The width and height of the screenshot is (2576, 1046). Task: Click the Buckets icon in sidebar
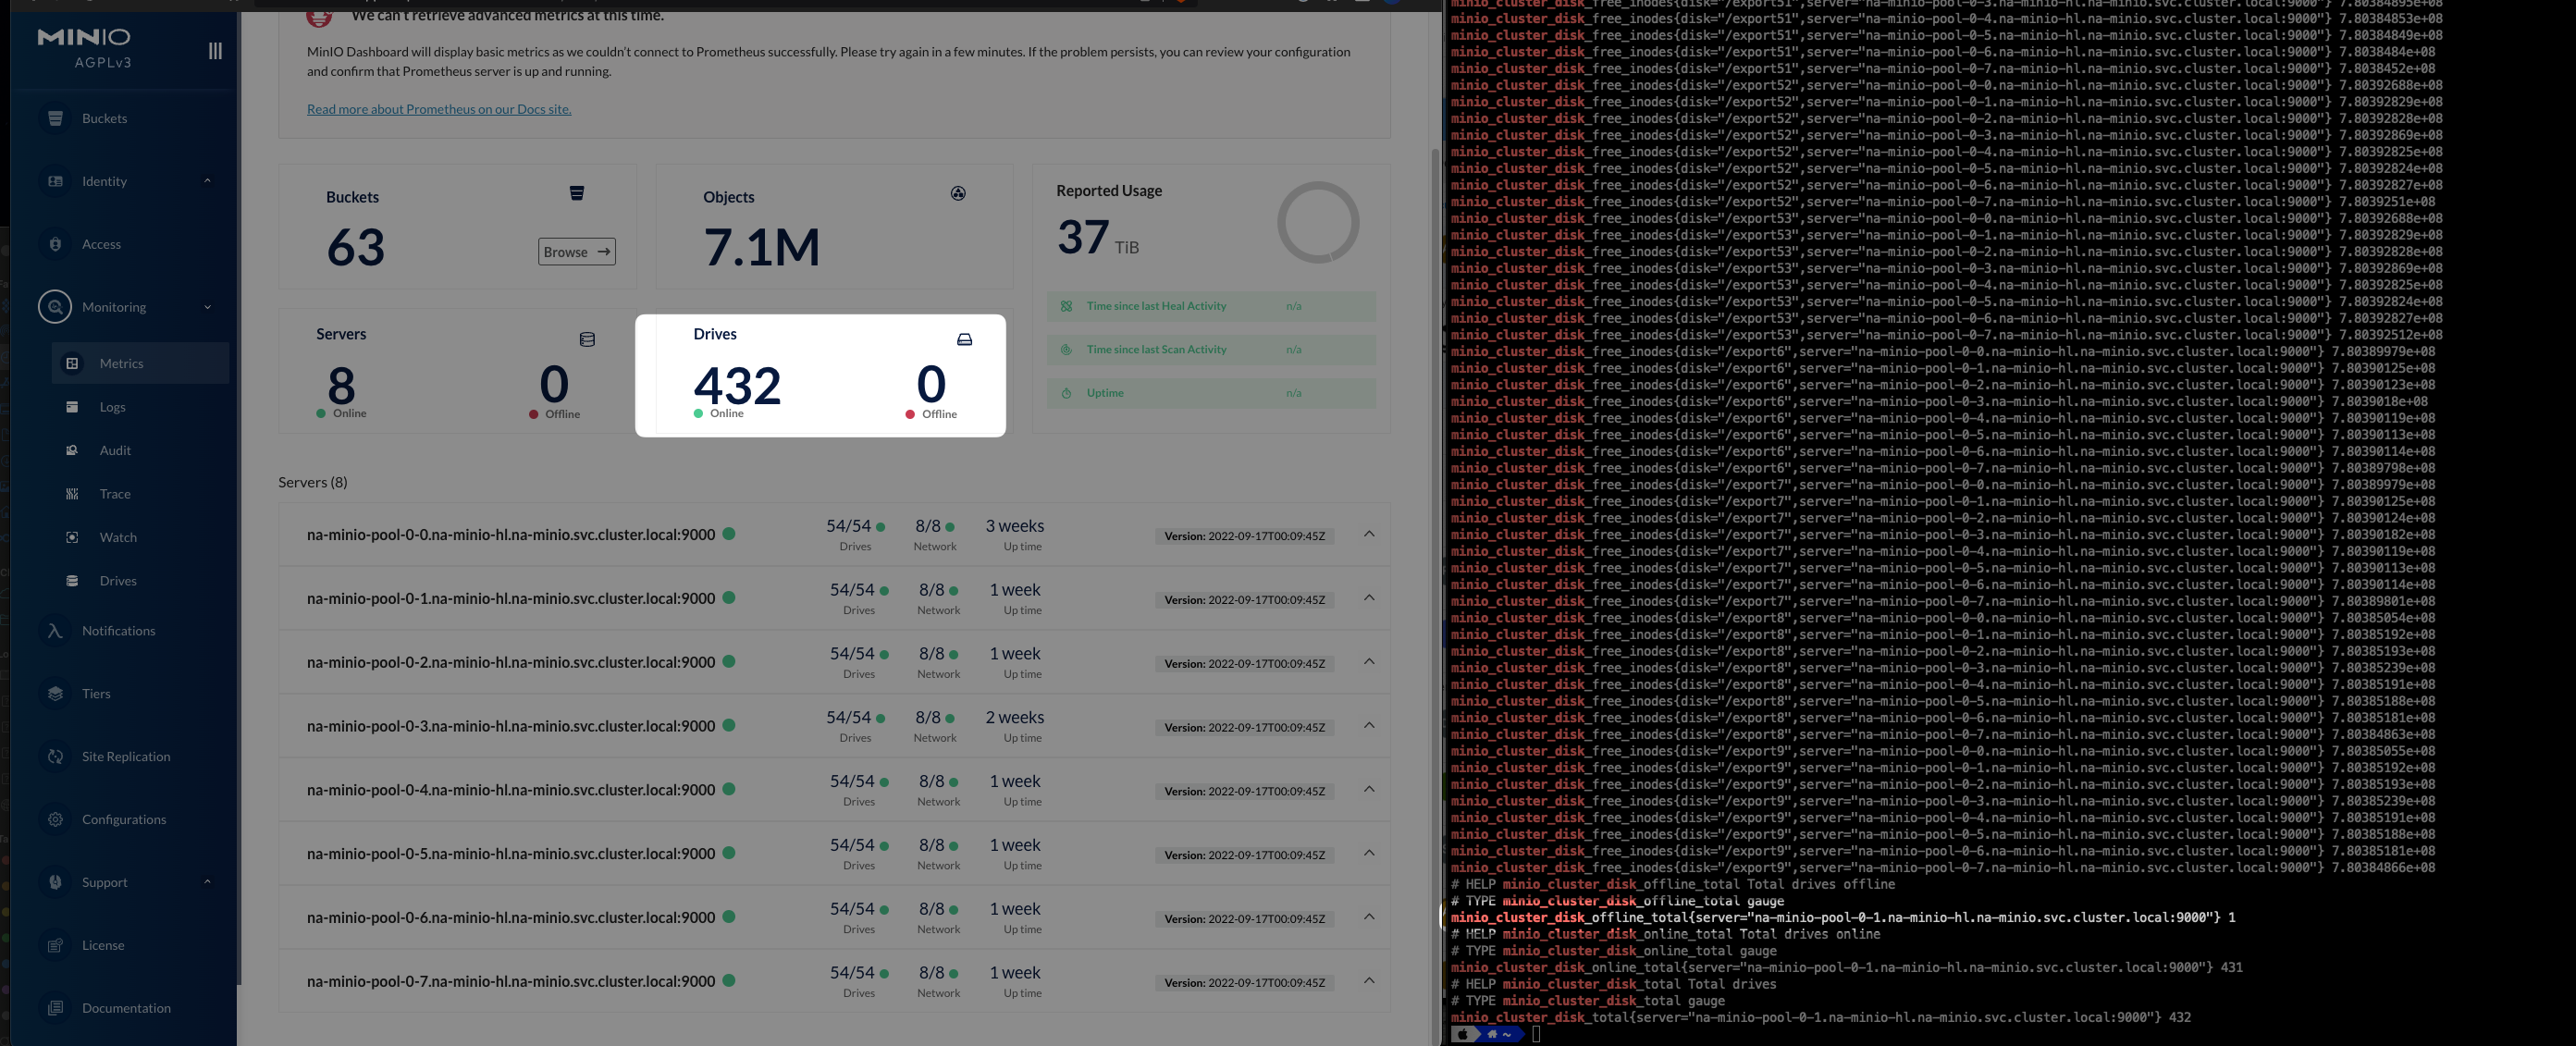point(55,118)
